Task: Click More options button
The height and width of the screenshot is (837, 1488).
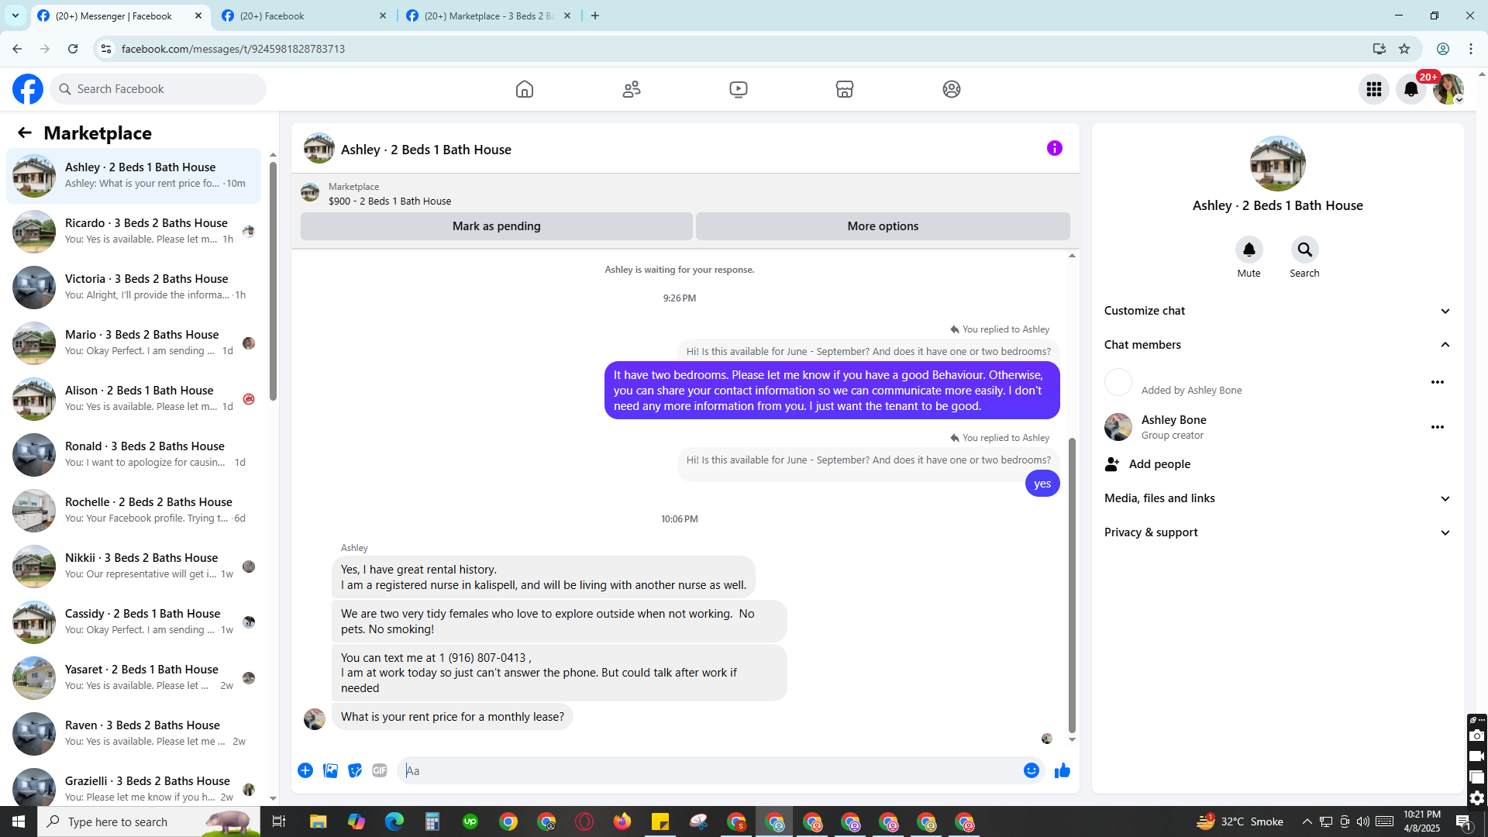Action: coord(882,226)
